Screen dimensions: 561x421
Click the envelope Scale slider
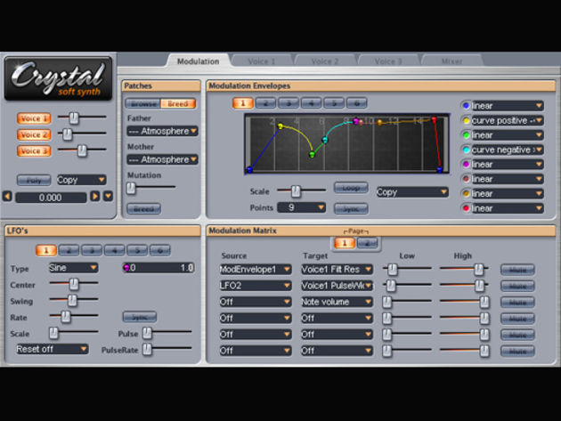click(x=302, y=191)
